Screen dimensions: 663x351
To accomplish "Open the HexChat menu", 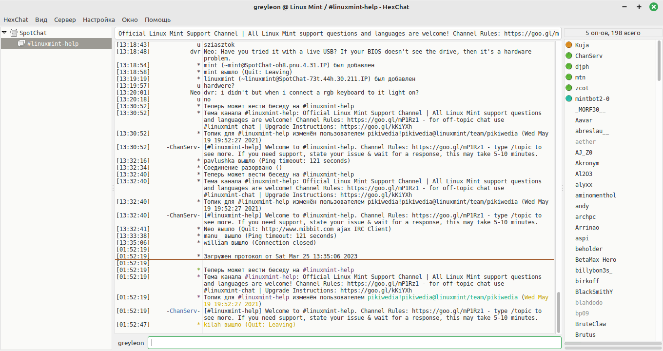I will [16, 19].
